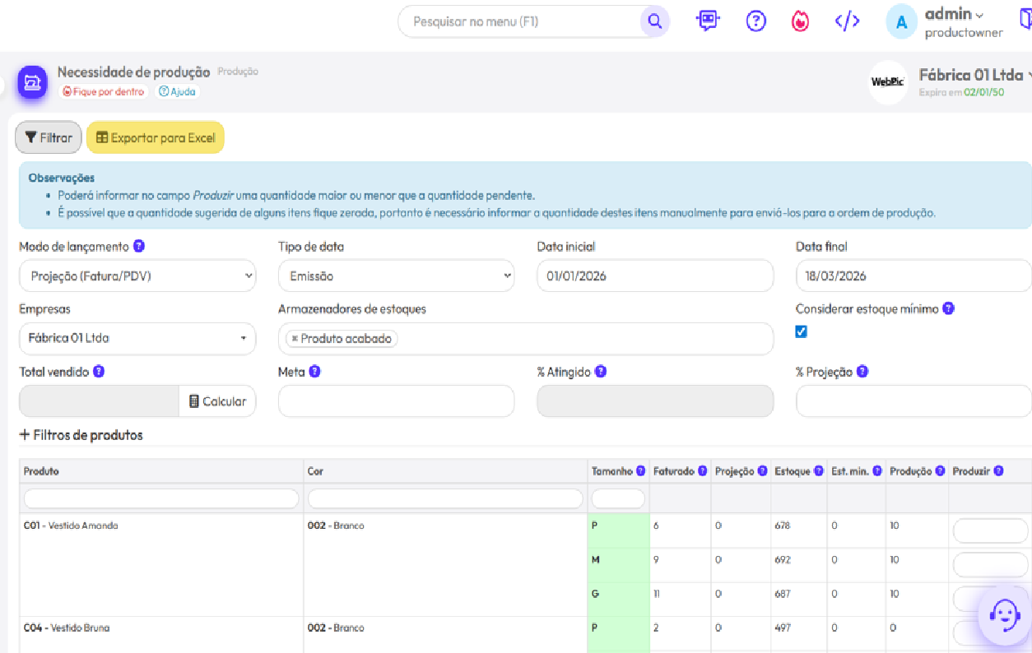Click the developer code brackets icon
This screenshot has height=653, width=1032.
(847, 21)
